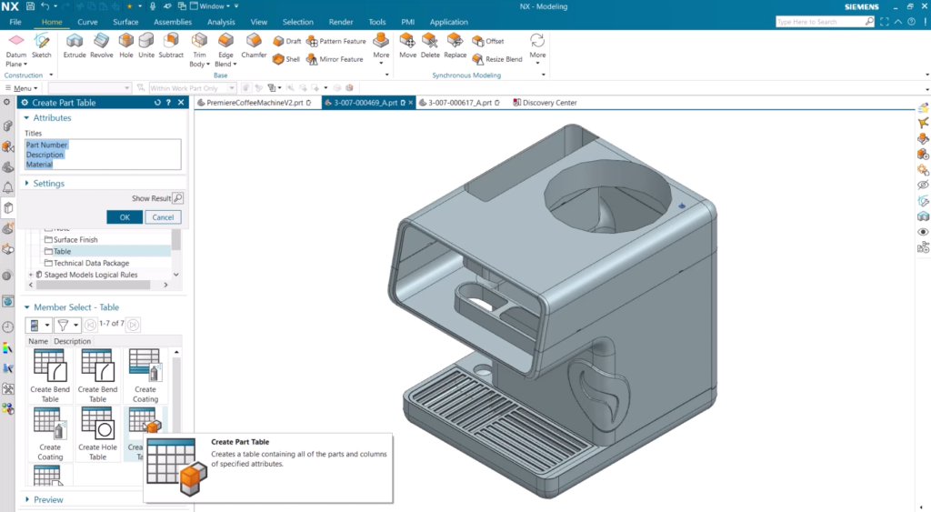This screenshot has height=512, width=931.
Task: Collapse the Attributes section
Action: click(26, 117)
